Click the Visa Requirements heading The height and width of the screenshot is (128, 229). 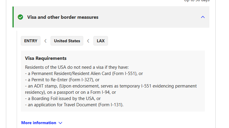tap(46, 58)
